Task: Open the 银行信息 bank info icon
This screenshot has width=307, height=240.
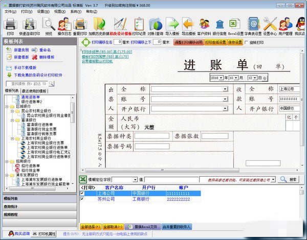Action: click(x=220, y=24)
